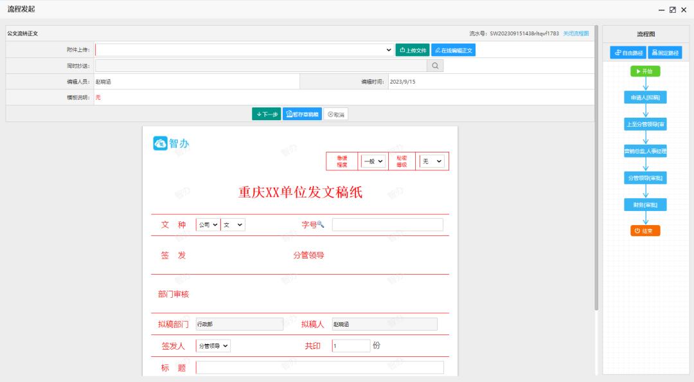Select the 申请人[拟稿] flow node
This screenshot has width=694, height=382.
coord(645,96)
